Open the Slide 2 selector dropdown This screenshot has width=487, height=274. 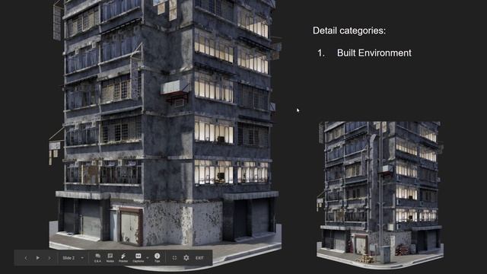[x=73, y=258]
